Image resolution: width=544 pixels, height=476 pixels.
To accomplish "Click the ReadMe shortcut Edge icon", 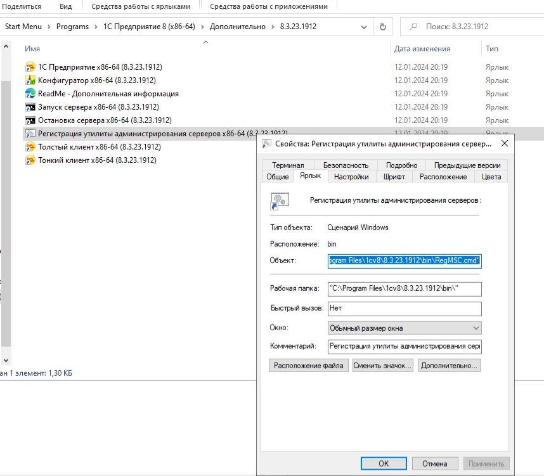I will [30, 93].
